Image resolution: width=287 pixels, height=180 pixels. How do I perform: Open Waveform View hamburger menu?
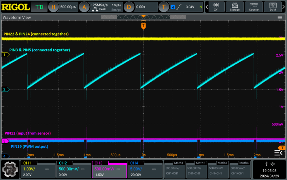click(x=280, y=18)
